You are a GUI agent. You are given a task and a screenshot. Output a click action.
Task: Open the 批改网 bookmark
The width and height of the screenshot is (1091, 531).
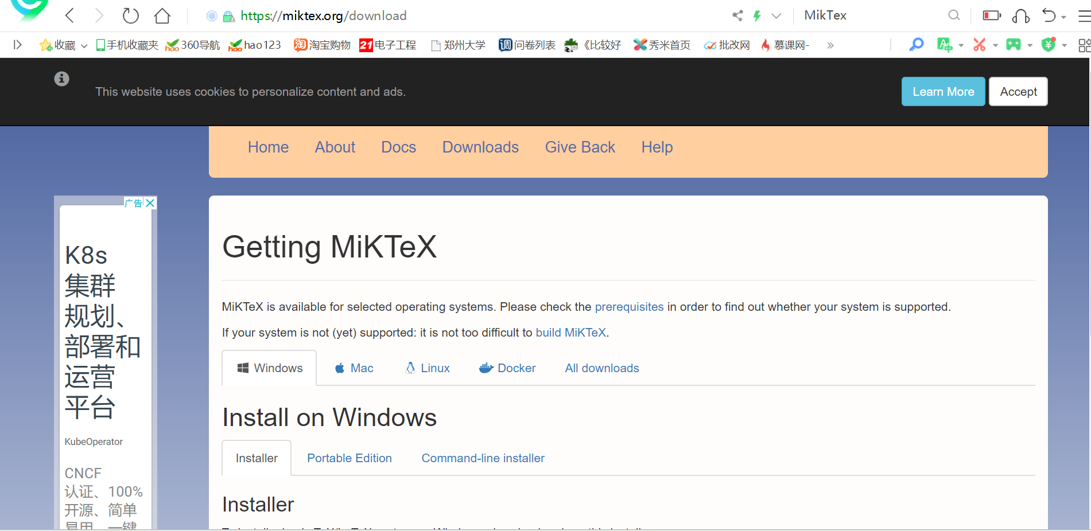pyautogui.click(x=727, y=45)
